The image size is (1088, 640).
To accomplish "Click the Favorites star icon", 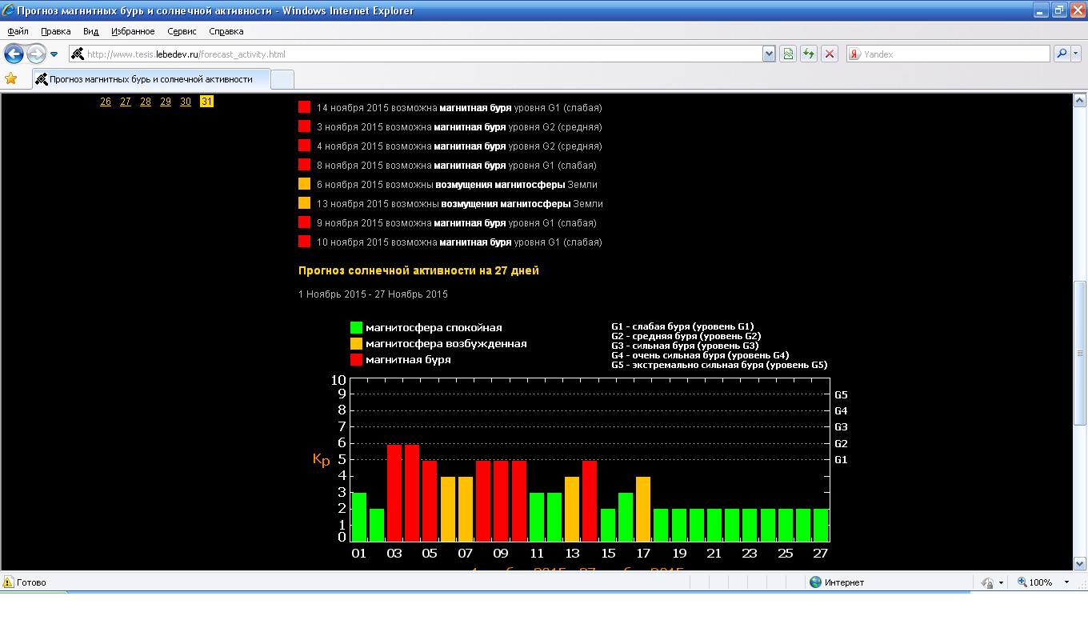I will pyautogui.click(x=11, y=78).
